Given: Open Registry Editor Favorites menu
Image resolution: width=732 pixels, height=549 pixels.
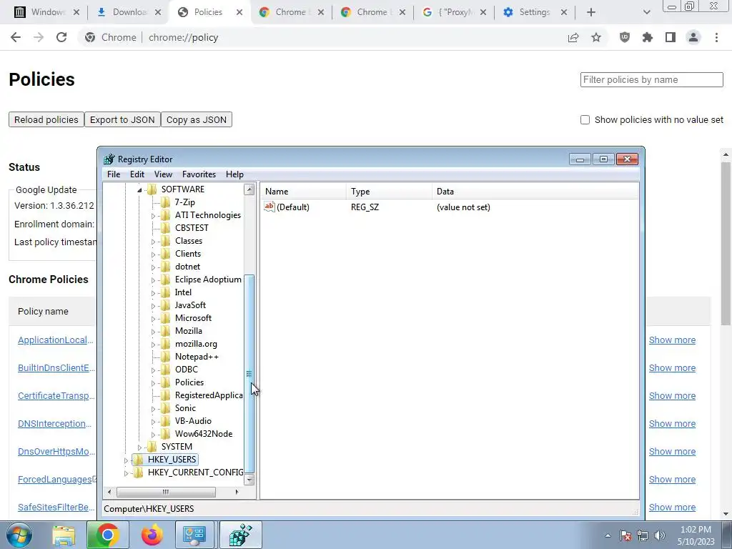Looking at the screenshot, I should (x=199, y=174).
